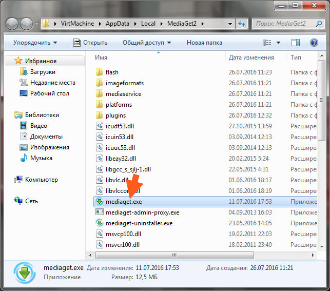
Task: Expand the Общий доступ dropdown
Action: point(147,43)
